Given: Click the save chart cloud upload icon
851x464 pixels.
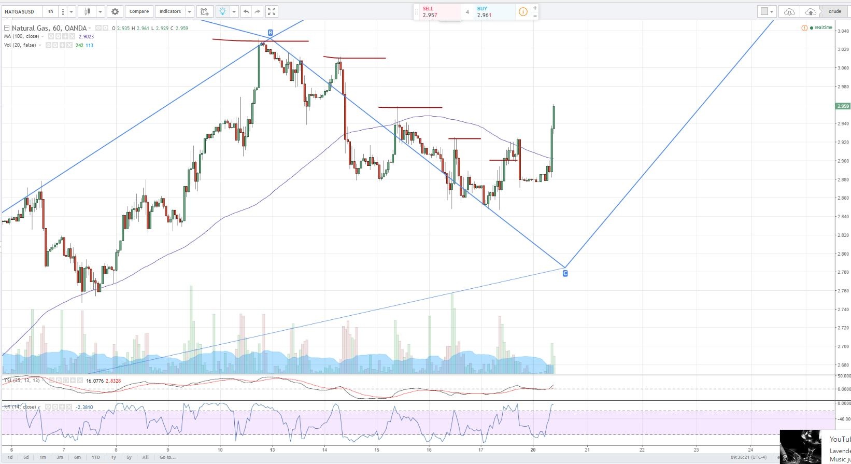Looking at the screenshot, I should click(x=811, y=11).
